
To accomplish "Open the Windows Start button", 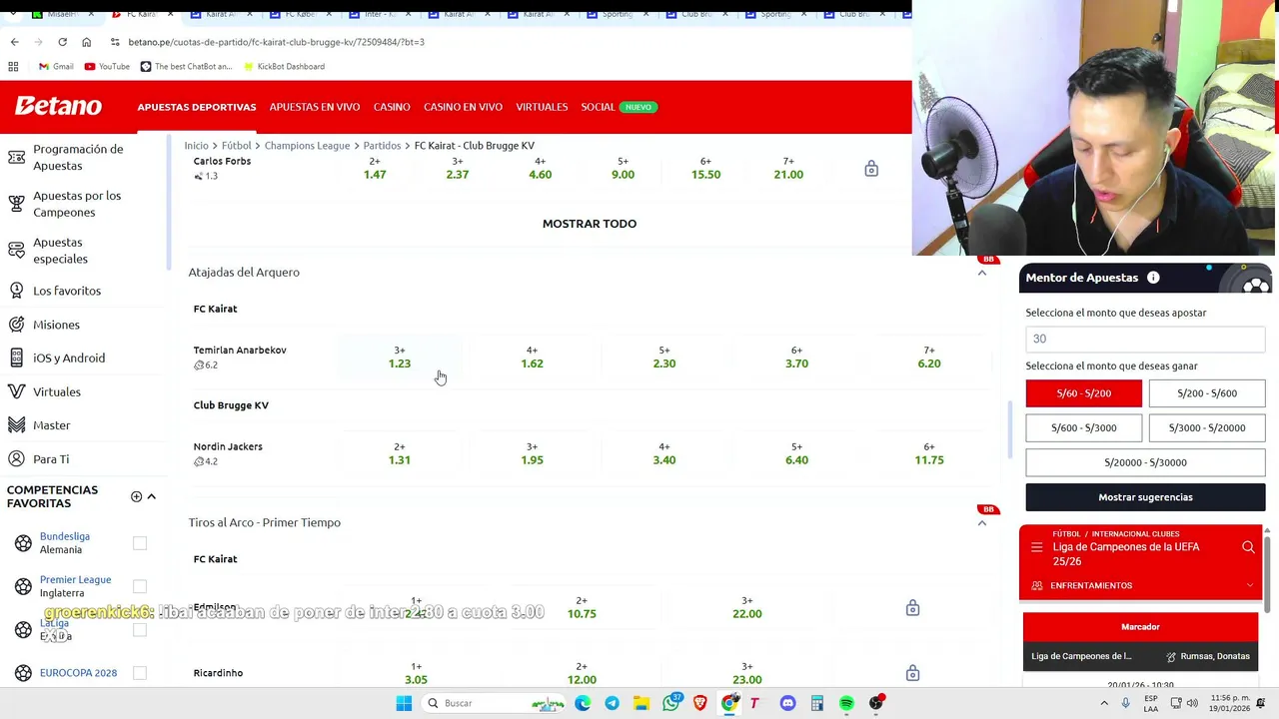I will point(404,703).
